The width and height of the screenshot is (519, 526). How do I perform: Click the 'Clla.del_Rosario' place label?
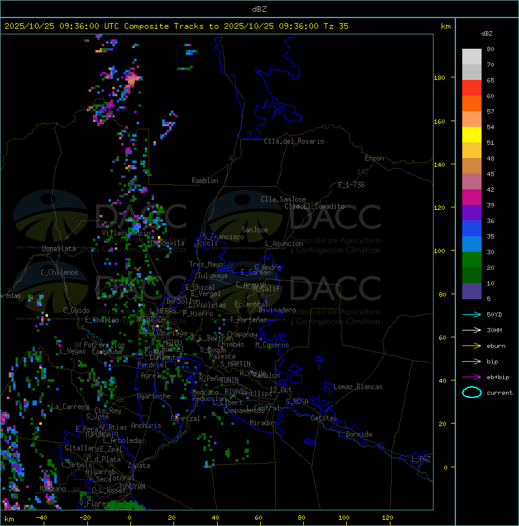pyautogui.click(x=294, y=141)
